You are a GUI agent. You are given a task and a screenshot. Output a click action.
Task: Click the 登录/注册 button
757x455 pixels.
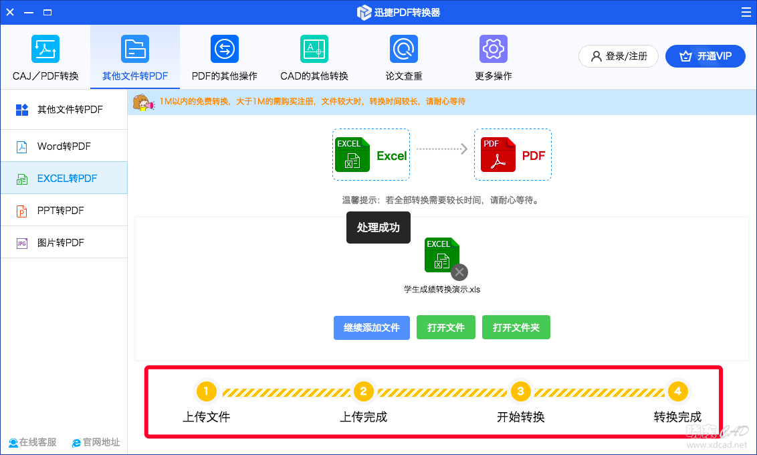(x=619, y=56)
